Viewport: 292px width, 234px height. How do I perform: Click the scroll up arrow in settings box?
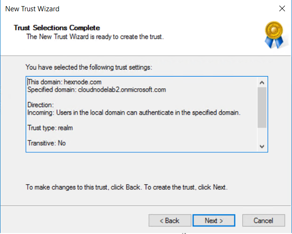[x=262, y=82]
